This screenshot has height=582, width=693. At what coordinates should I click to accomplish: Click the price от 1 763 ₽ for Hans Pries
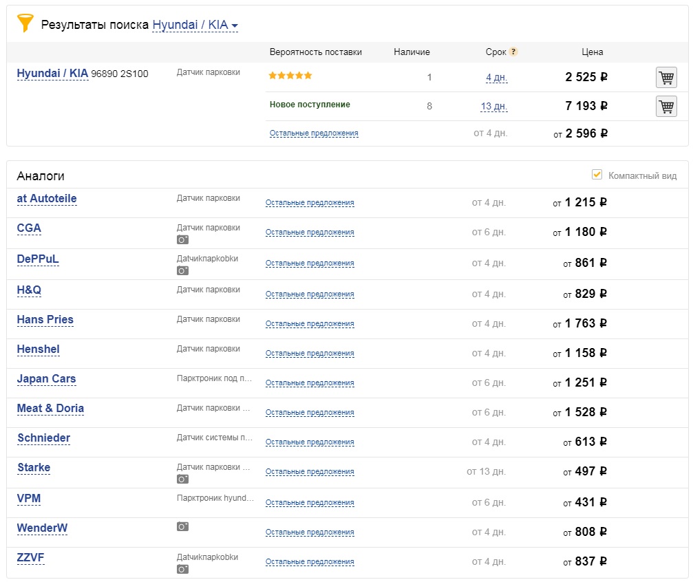click(580, 323)
